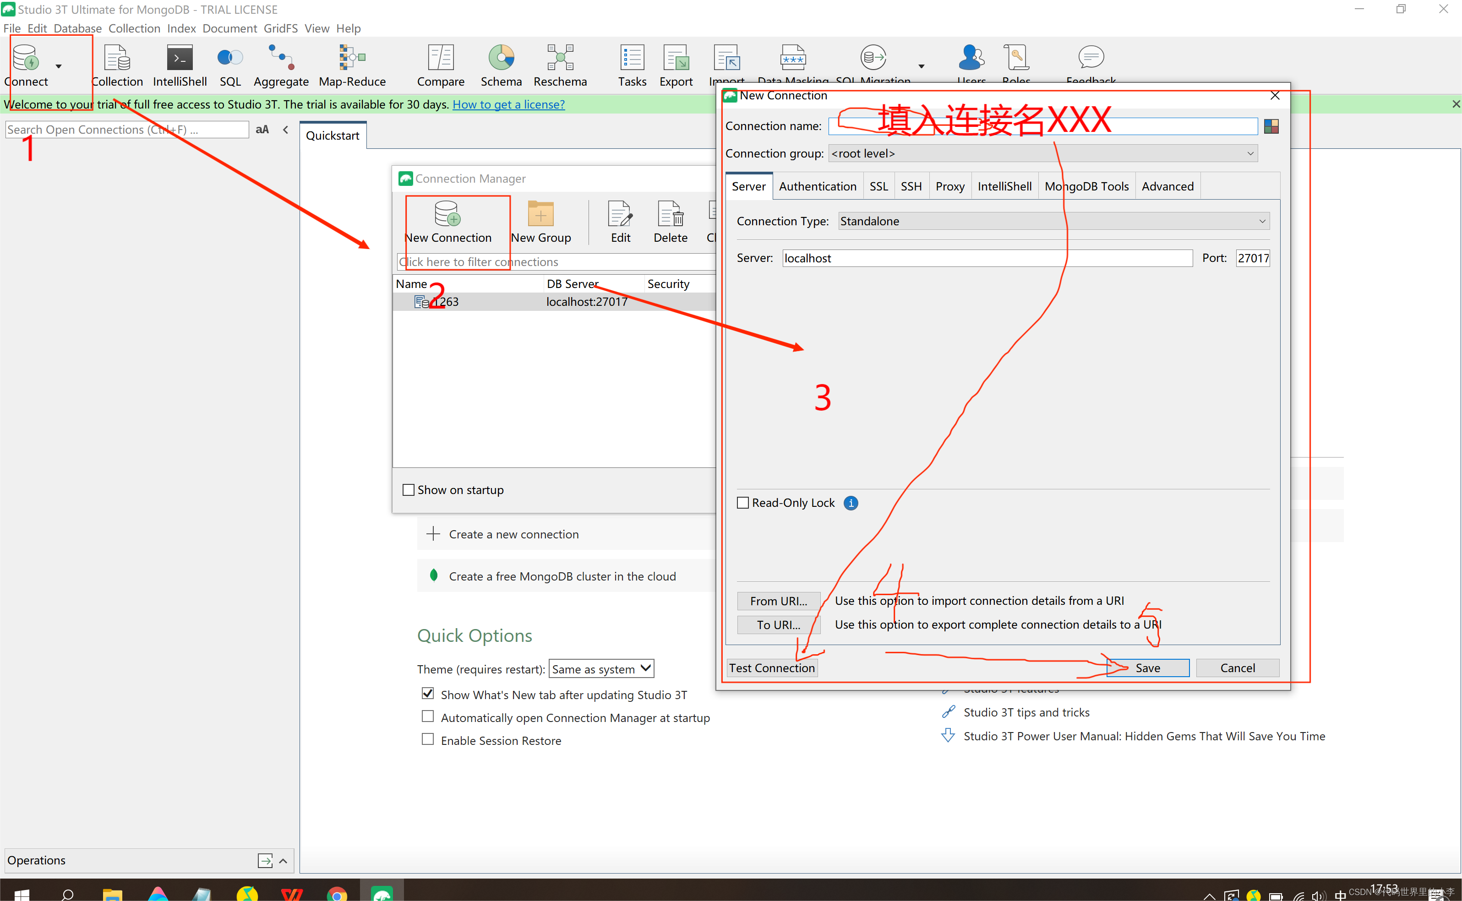Click Create a free MongoDB cluster in the cloud
The height and width of the screenshot is (901, 1462).
pos(562,576)
